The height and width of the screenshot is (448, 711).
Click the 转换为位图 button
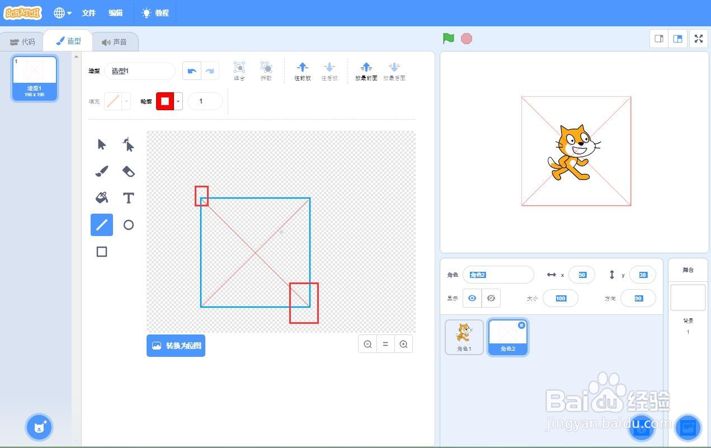point(176,346)
